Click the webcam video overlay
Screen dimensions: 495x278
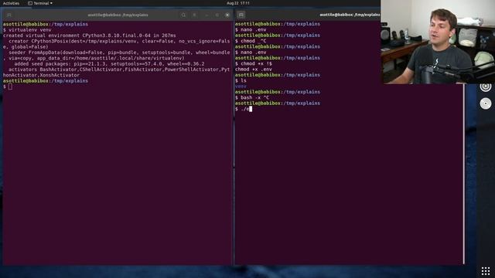click(x=438, y=42)
